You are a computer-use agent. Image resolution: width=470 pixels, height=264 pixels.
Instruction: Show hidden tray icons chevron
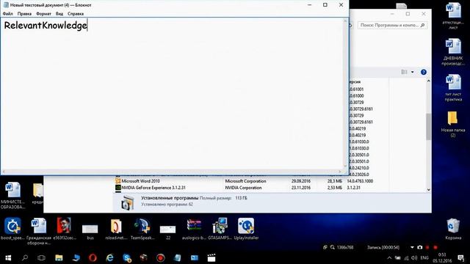[389, 257]
